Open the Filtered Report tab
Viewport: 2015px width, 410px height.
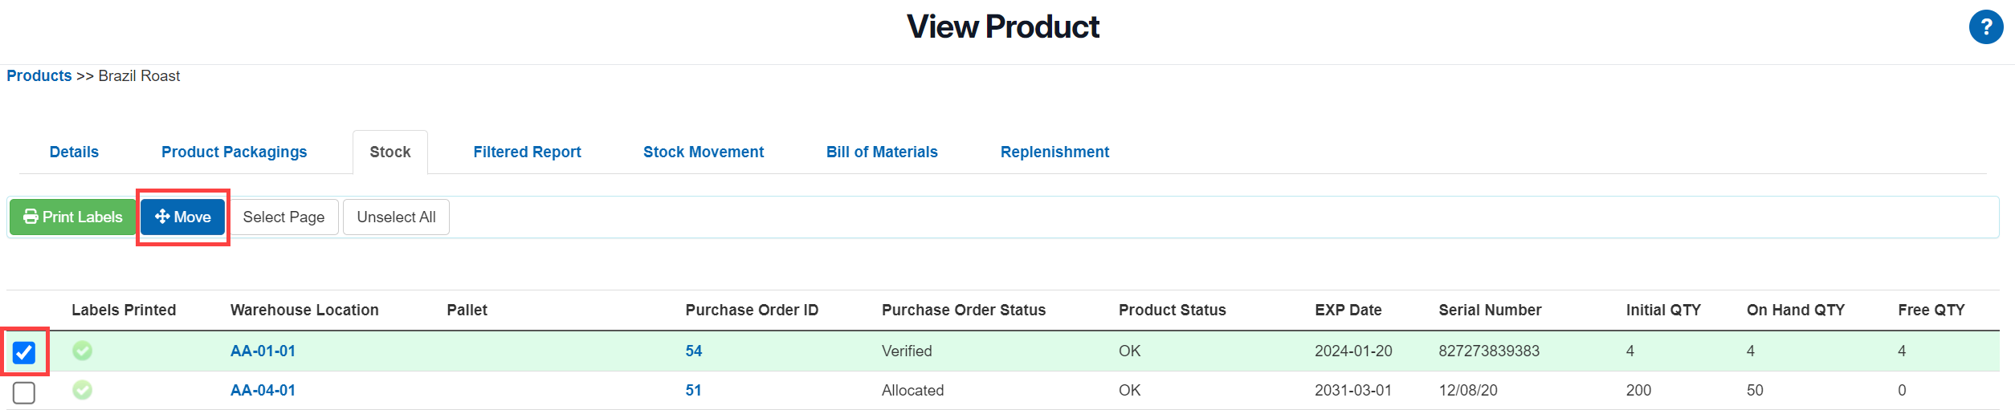527,152
